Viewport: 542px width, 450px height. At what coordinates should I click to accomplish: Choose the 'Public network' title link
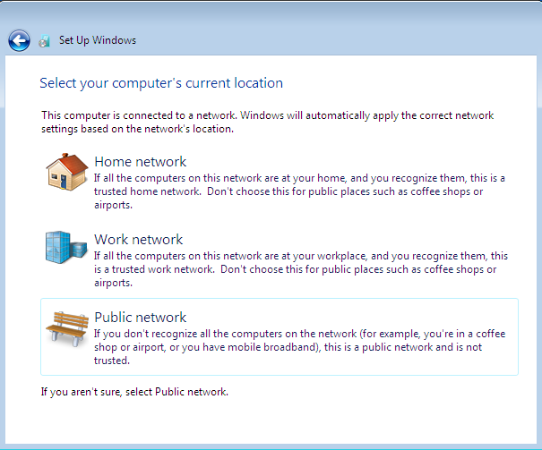pos(141,317)
